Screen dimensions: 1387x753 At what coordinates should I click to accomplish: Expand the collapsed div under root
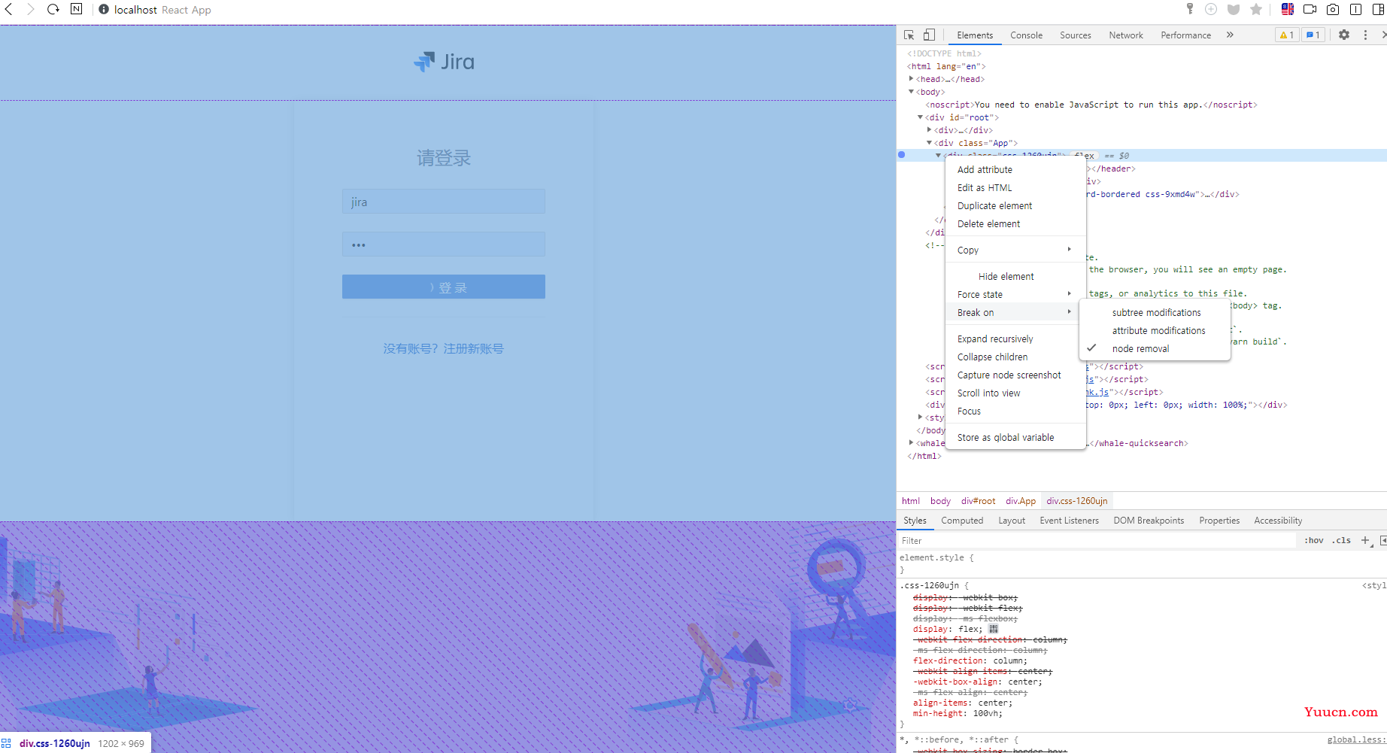point(929,130)
